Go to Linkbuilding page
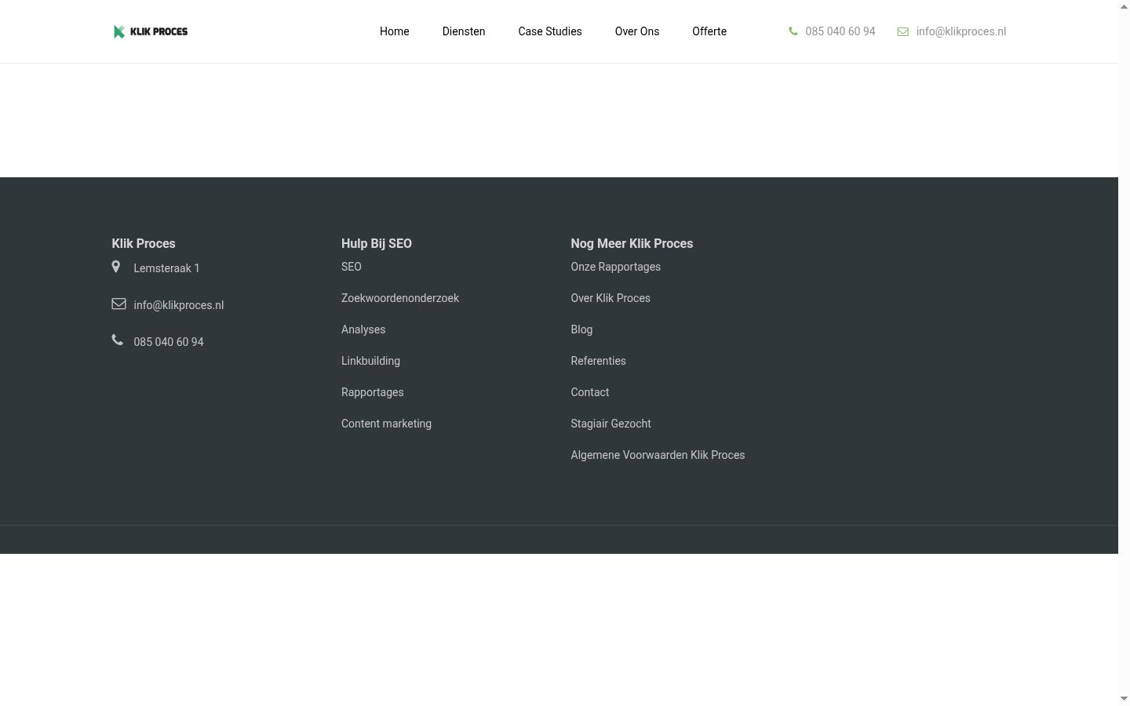The height and width of the screenshot is (706, 1130). [x=371, y=361]
